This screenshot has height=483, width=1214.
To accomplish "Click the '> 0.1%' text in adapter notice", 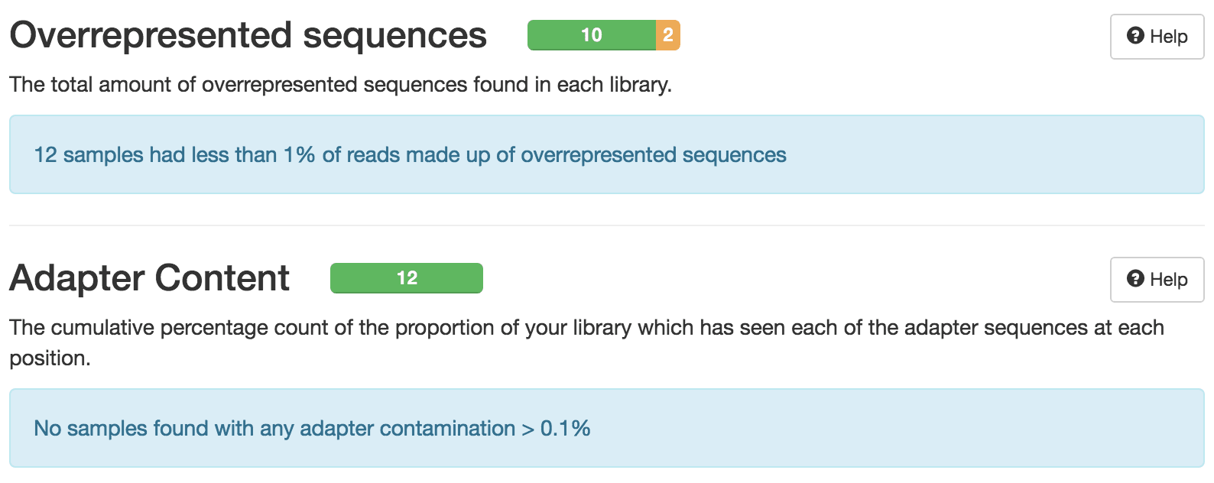I will pyautogui.click(x=556, y=429).
